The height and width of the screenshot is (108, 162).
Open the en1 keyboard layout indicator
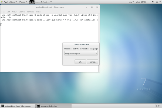(x=131, y=2)
